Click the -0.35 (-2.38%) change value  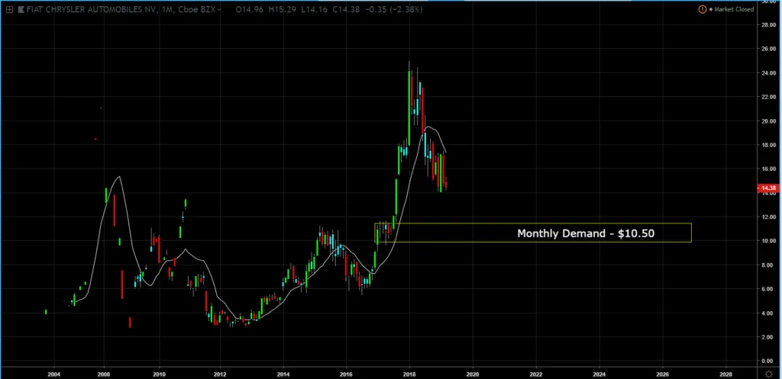(x=393, y=9)
